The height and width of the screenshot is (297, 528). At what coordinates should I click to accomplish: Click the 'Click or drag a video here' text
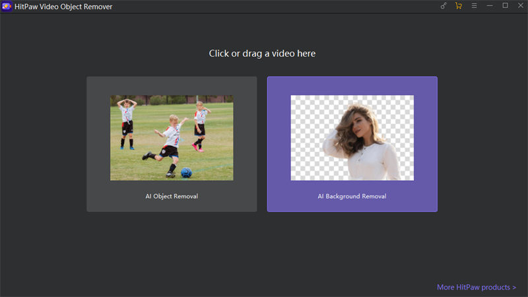pyautogui.click(x=262, y=53)
